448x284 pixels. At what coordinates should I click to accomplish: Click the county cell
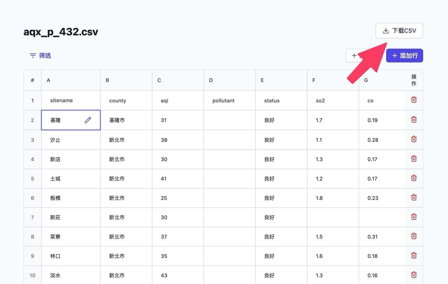[x=126, y=100]
